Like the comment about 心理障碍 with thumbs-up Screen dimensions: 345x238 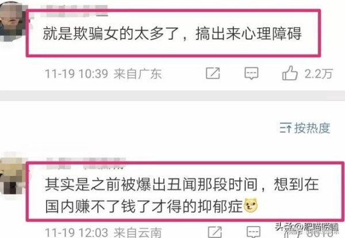tap(290, 73)
